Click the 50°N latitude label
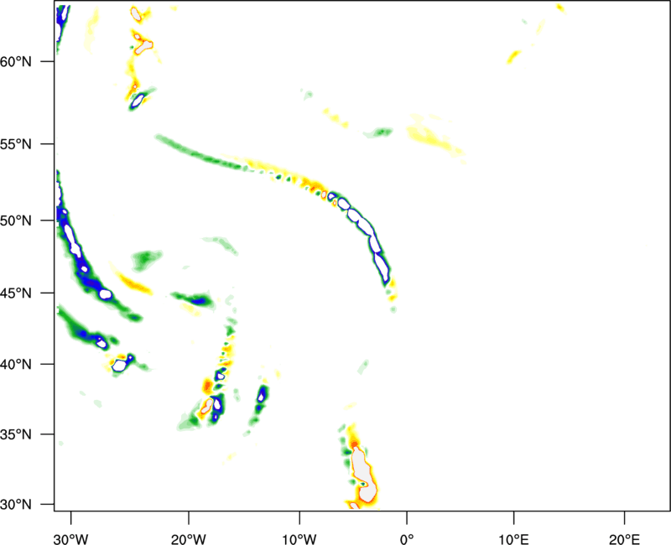The height and width of the screenshot is (545, 671). [16, 221]
